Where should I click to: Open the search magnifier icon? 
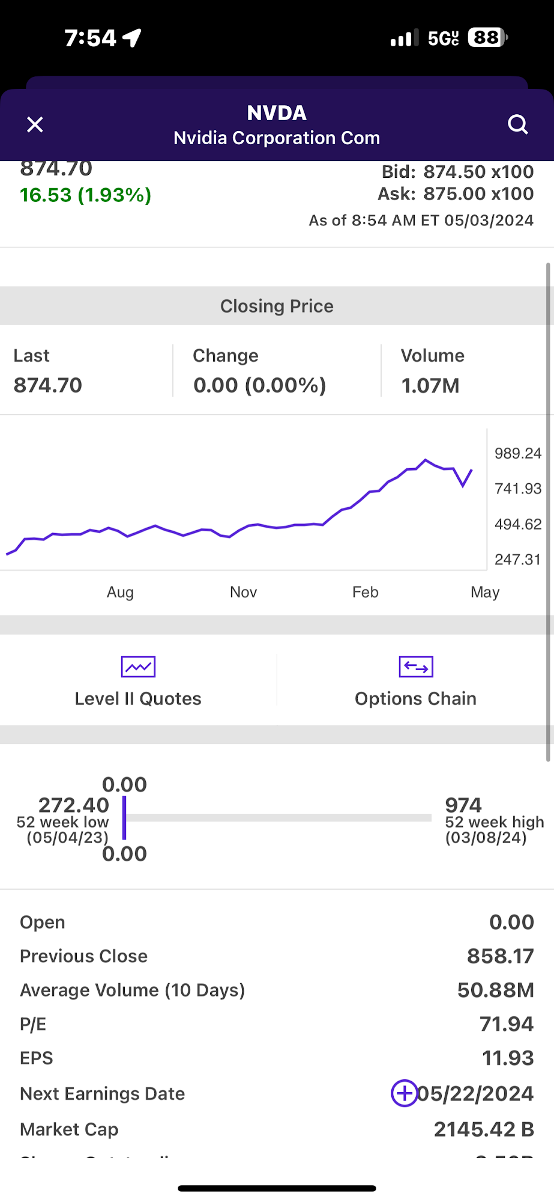coord(518,124)
